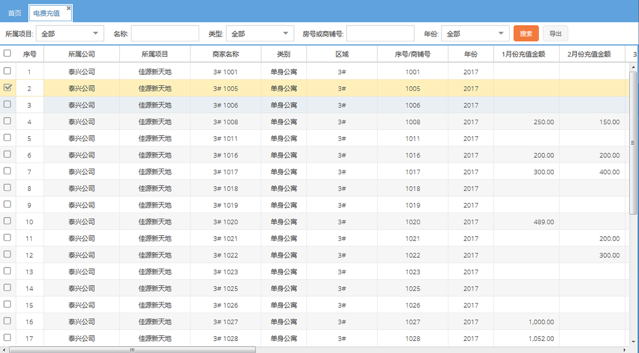The image size is (639, 353).
Task: Click the 年份 column header
Action: (x=471, y=54)
